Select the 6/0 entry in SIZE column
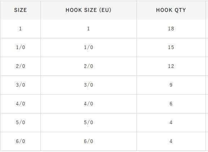This screenshot has height=152, width=208. click(x=21, y=141)
